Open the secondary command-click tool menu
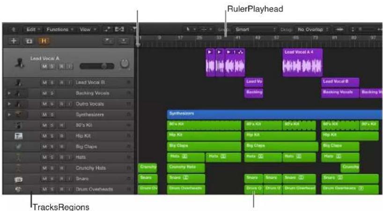Image resolution: width=383 pixels, height=211 pixels. pos(206,29)
